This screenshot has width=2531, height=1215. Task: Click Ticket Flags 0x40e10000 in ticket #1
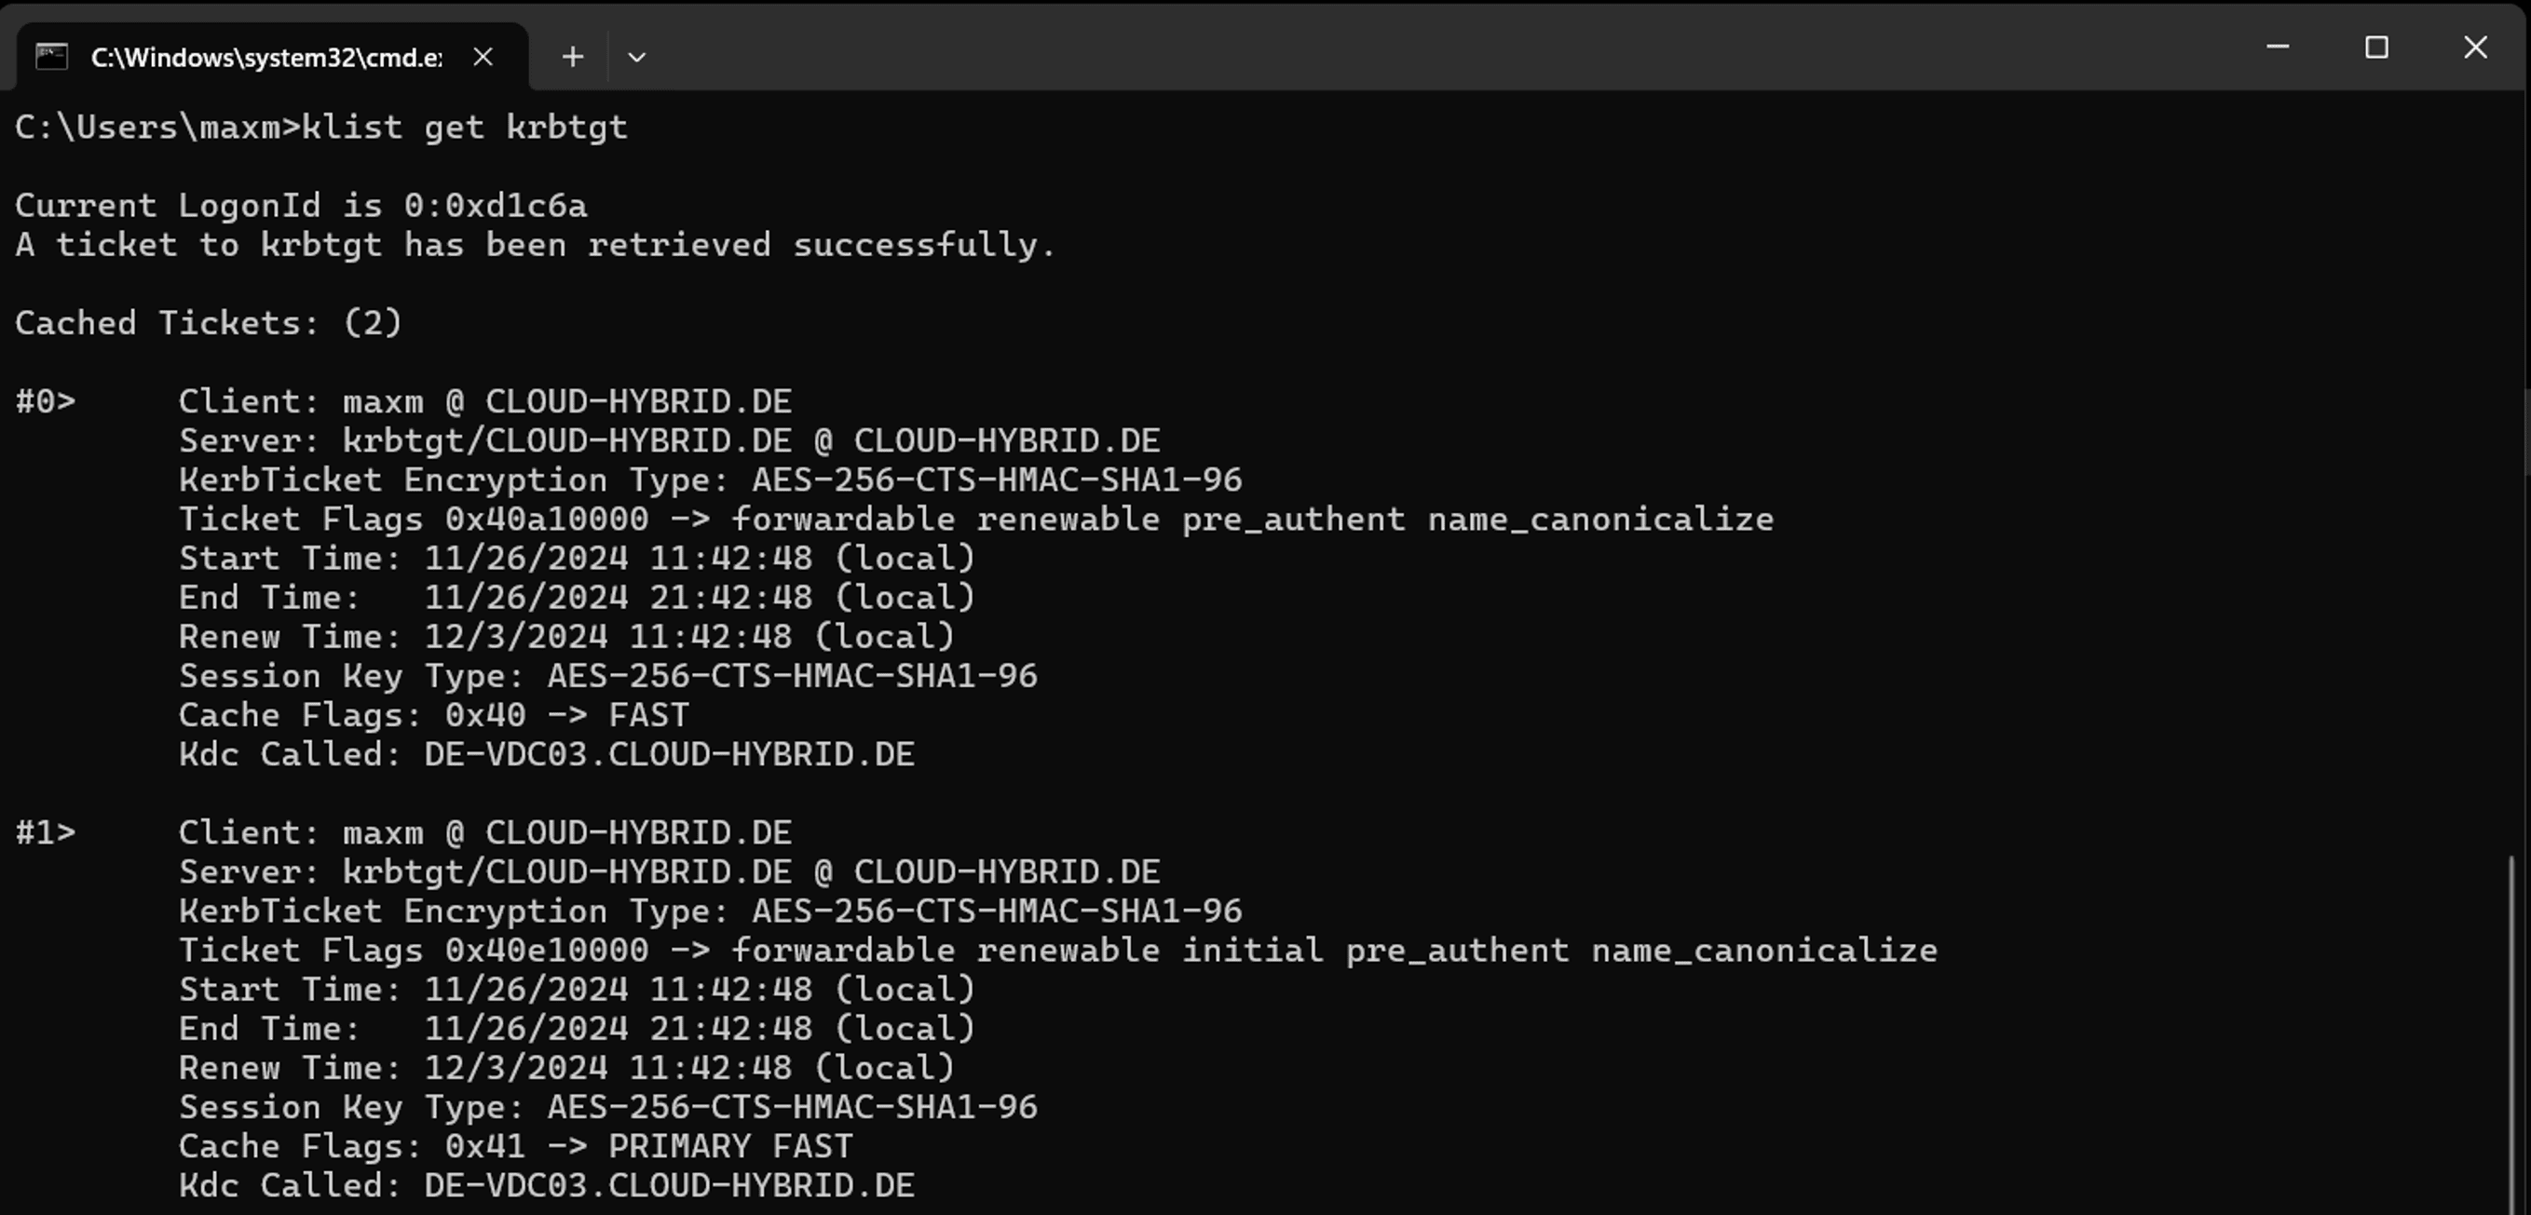pyautogui.click(x=413, y=951)
